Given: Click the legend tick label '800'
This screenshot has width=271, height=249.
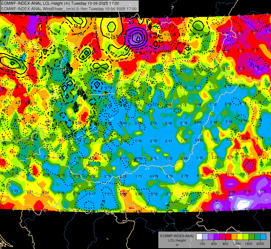Looking at the screenshot, I should tap(225, 244).
